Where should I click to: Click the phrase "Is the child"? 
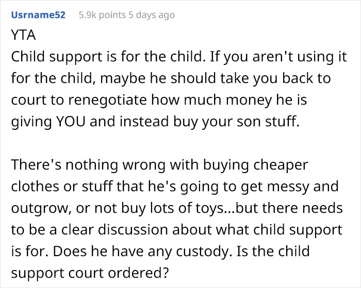click(x=273, y=251)
